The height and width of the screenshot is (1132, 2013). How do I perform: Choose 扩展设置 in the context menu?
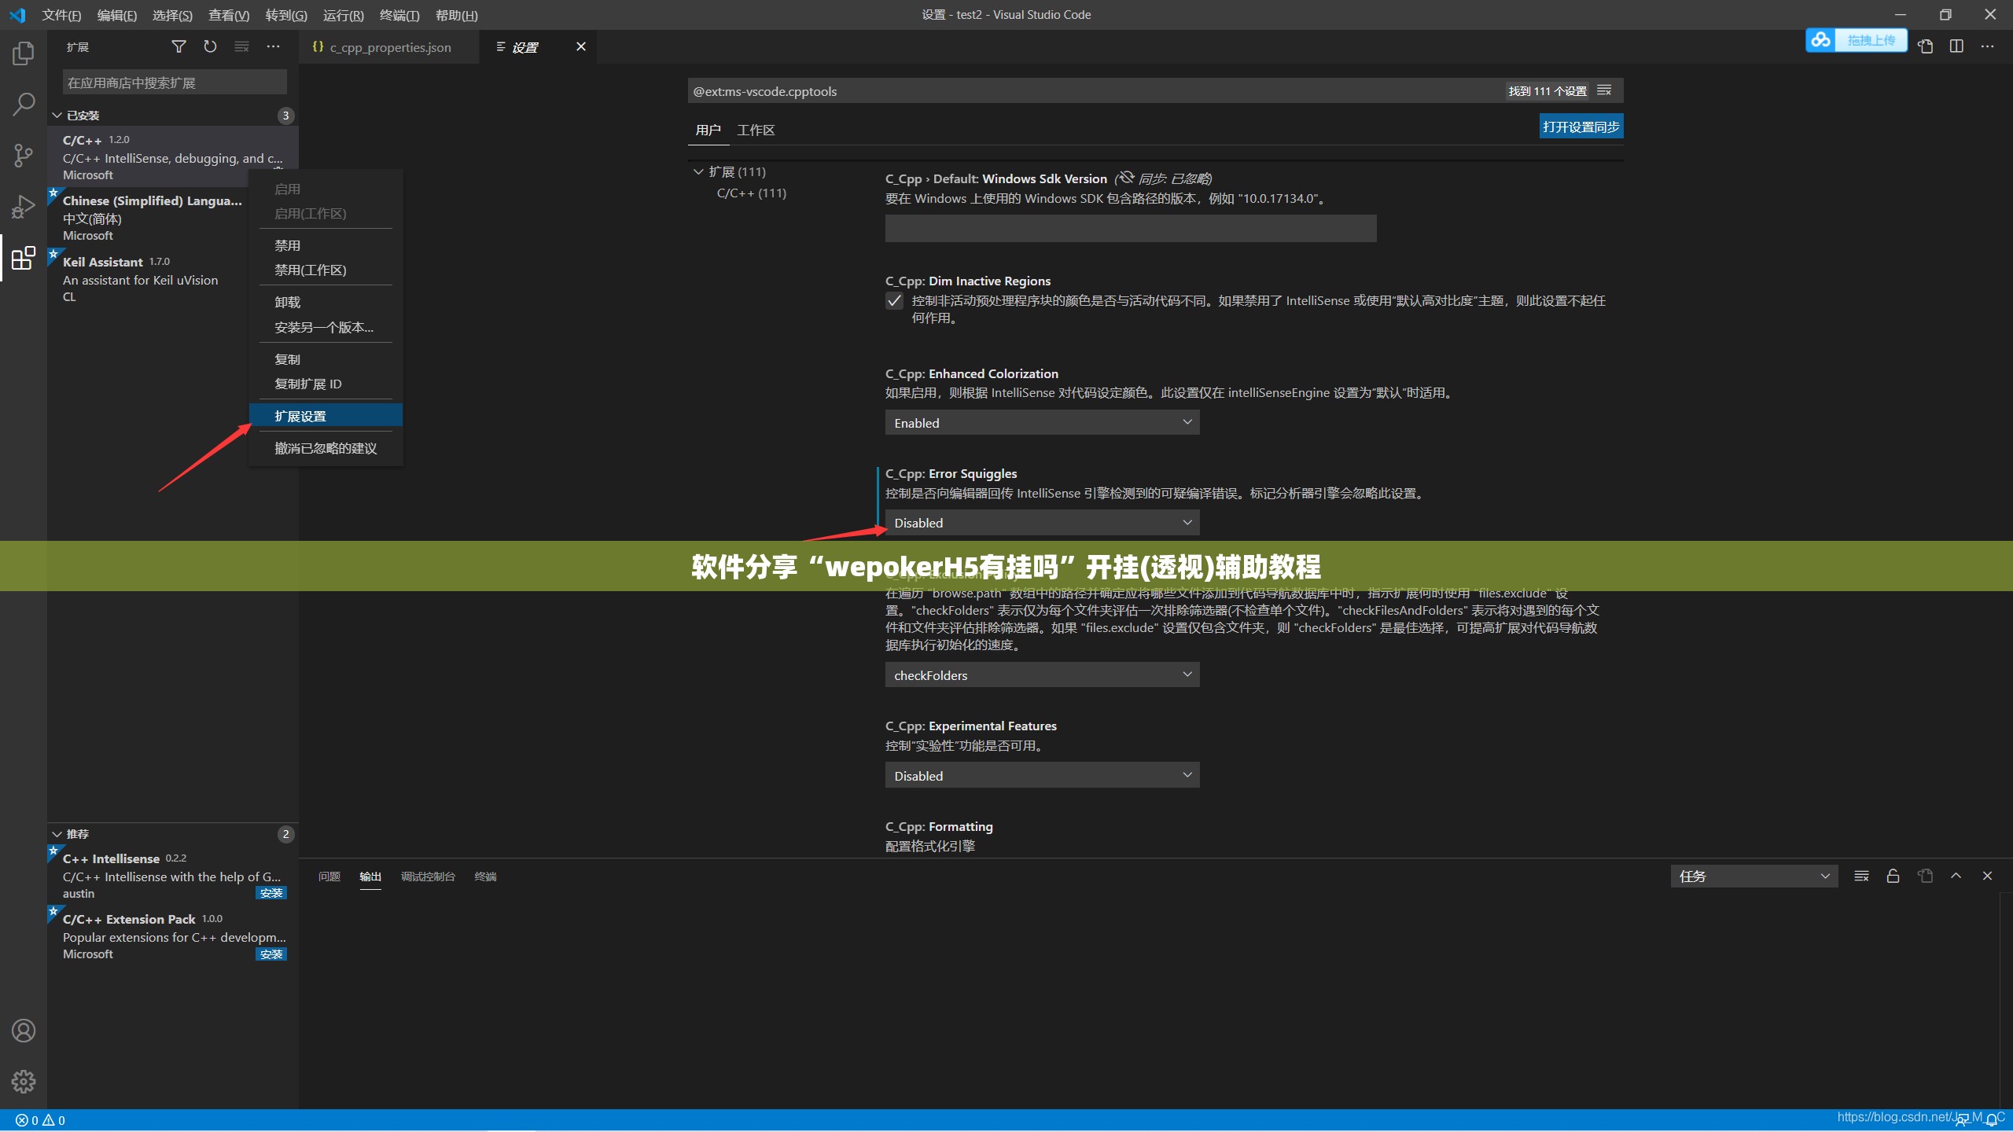tap(326, 415)
